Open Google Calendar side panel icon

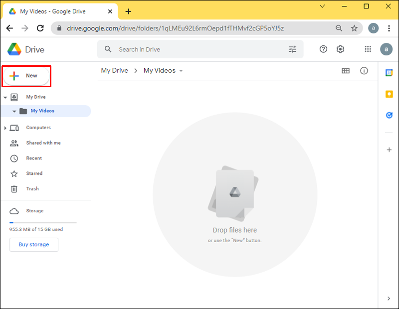coord(389,73)
